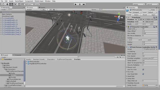Disable Character Controller component checkbox
160x90 pixels.
click(x=130, y=27)
